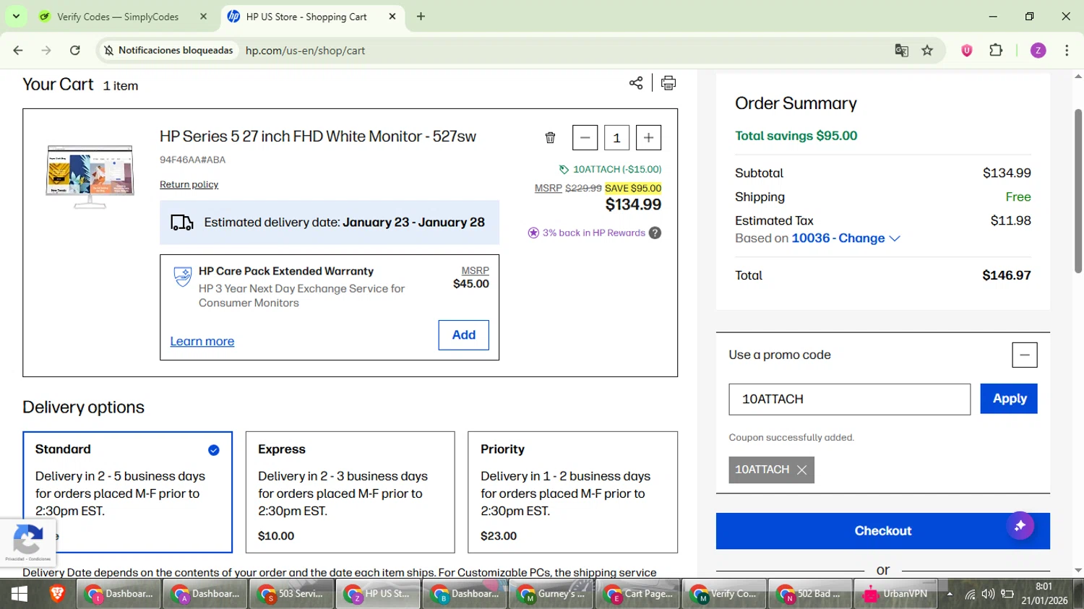The width and height of the screenshot is (1084, 609).
Task: Open Learn more about Care Pack
Action: (x=202, y=341)
